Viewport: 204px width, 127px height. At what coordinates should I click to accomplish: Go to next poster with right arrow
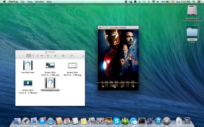133,86
